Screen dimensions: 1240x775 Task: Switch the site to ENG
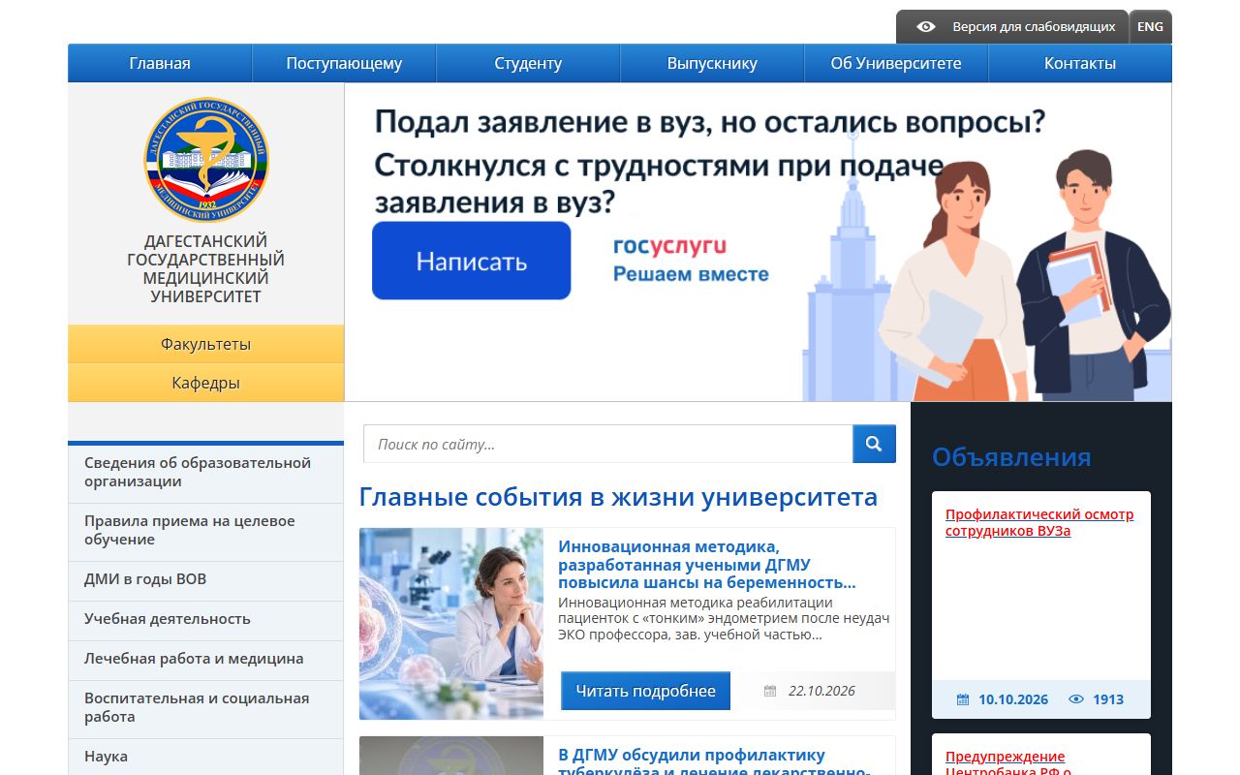[x=1151, y=27]
